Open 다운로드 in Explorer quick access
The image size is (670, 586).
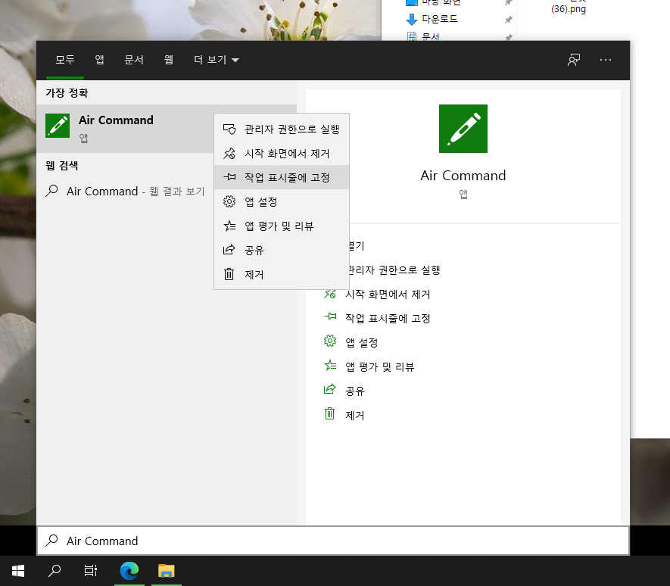click(x=440, y=19)
